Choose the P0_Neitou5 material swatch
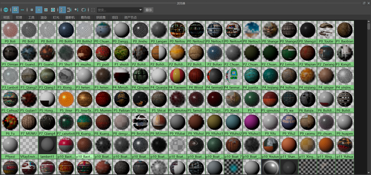 point(252,32)
